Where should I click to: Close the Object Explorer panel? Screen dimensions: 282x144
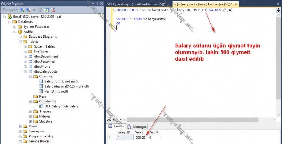(x=102, y=4)
